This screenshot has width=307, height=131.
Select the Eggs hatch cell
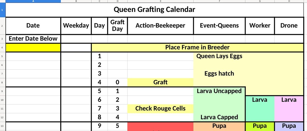click(219, 74)
